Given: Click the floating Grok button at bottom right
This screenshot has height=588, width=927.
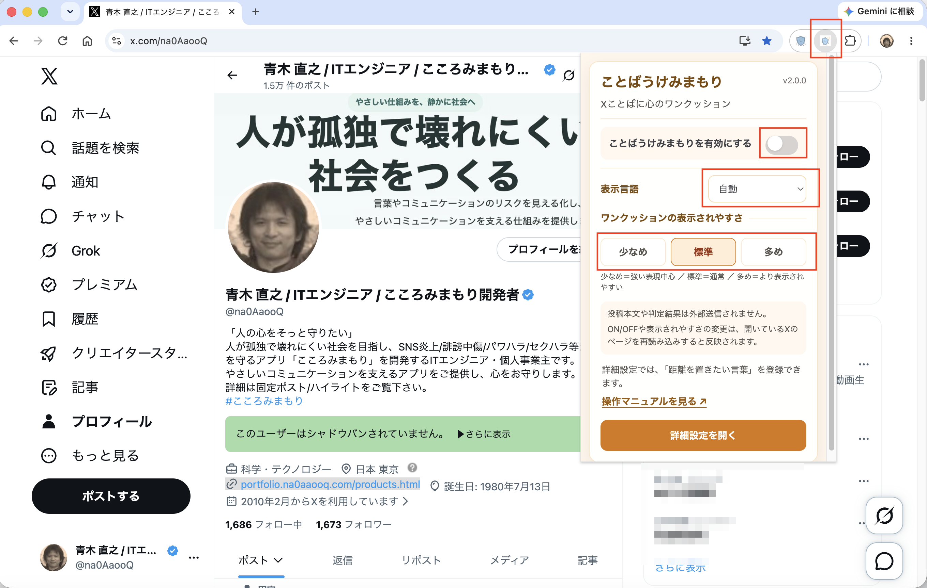Looking at the screenshot, I should (884, 515).
